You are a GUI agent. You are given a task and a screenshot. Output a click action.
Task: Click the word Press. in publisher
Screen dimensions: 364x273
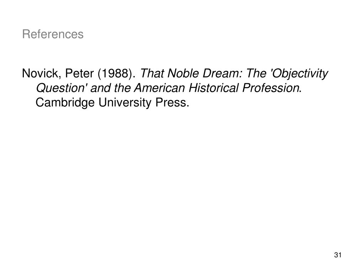pyautogui.click(x=172, y=103)
